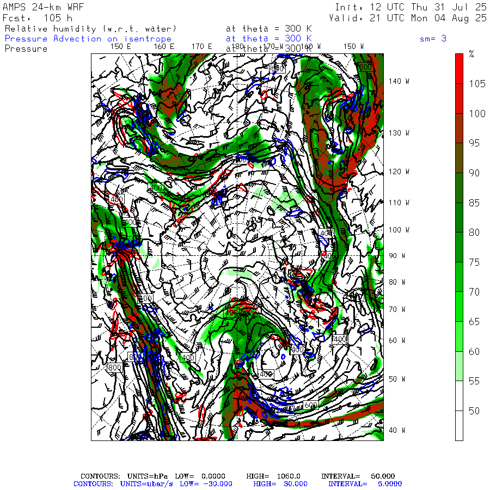490x490 pixels.
Task: Click the black 'HIGH= 1050.0' contour legend text
Action: 273,476
